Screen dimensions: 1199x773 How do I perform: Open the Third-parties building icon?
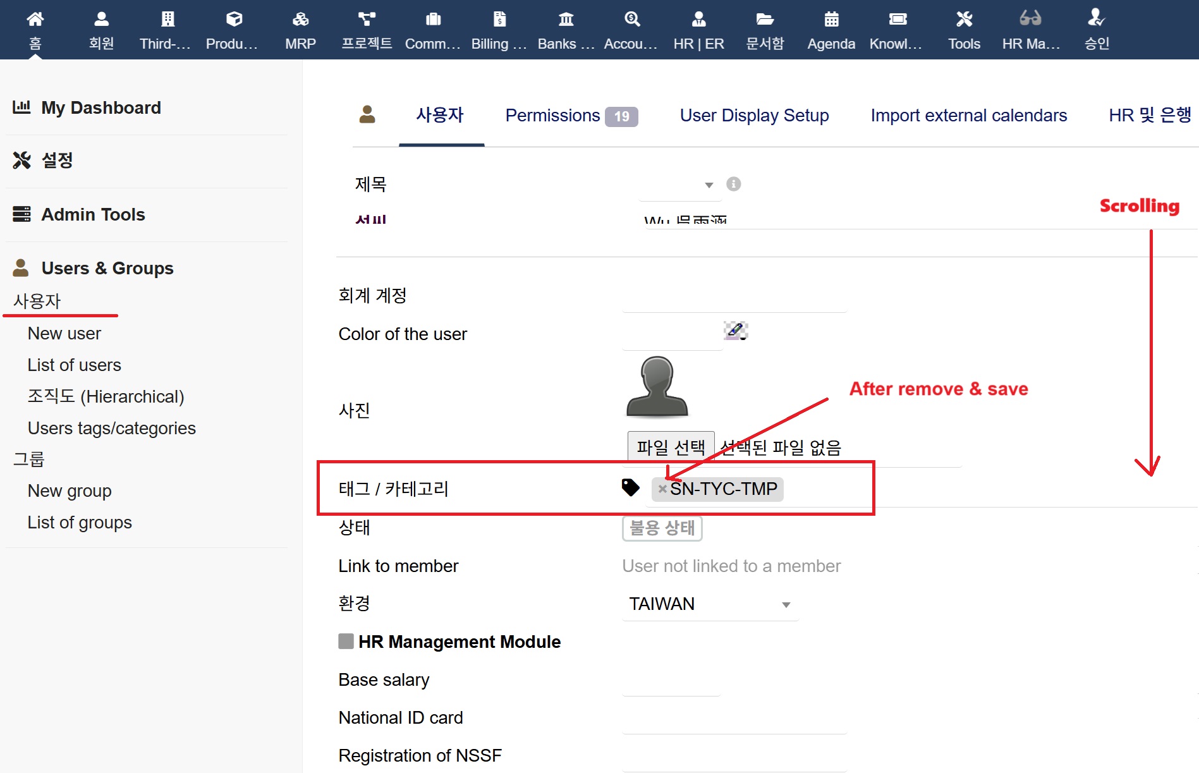[x=167, y=19]
